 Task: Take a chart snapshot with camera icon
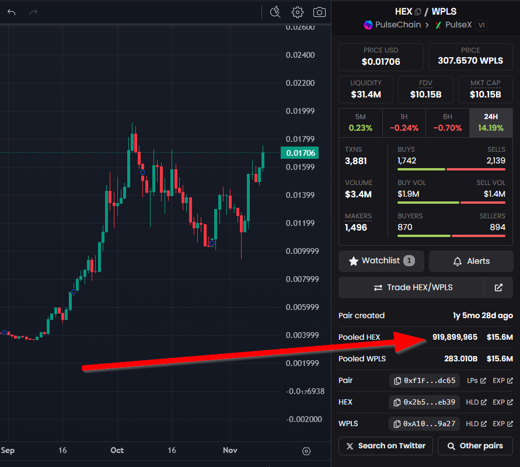319,12
